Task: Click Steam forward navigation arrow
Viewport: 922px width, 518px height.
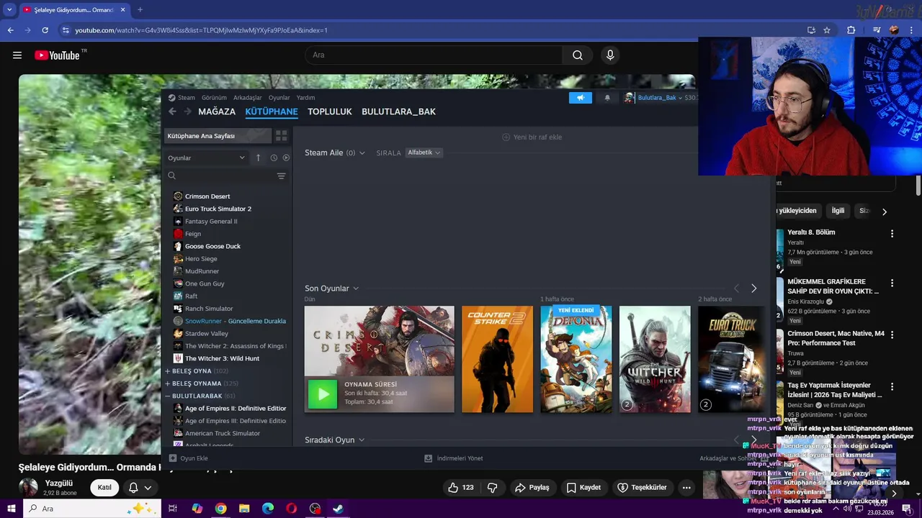Action: click(x=188, y=112)
